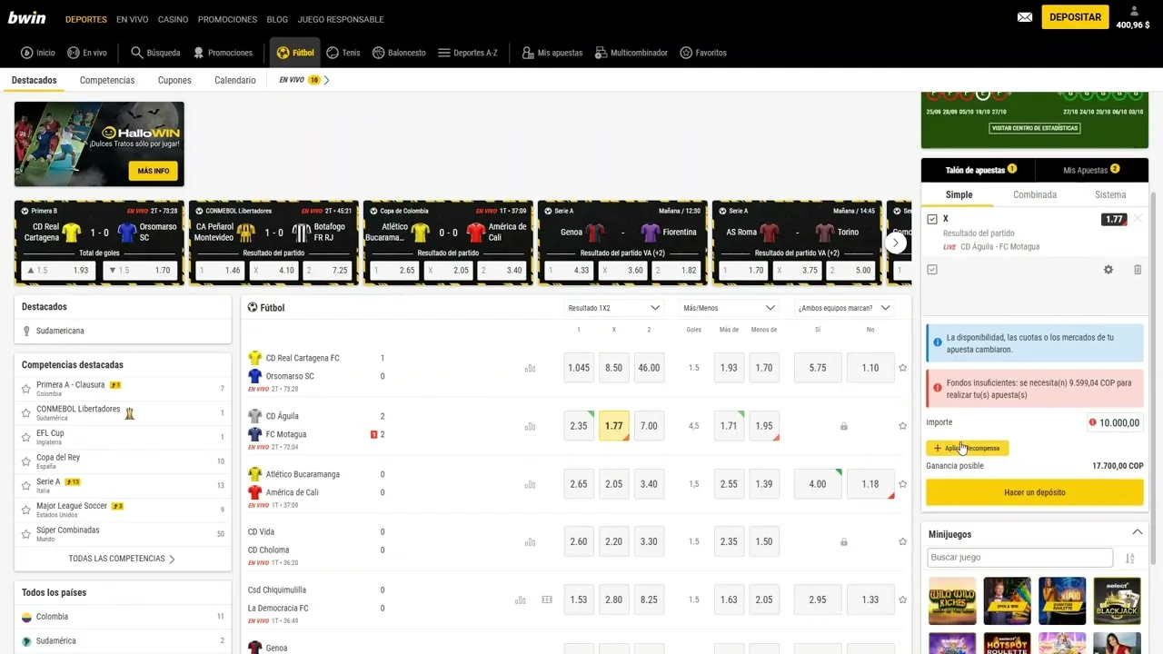
Task: Open the account profile icon above the balance
Action: point(1133,12)
